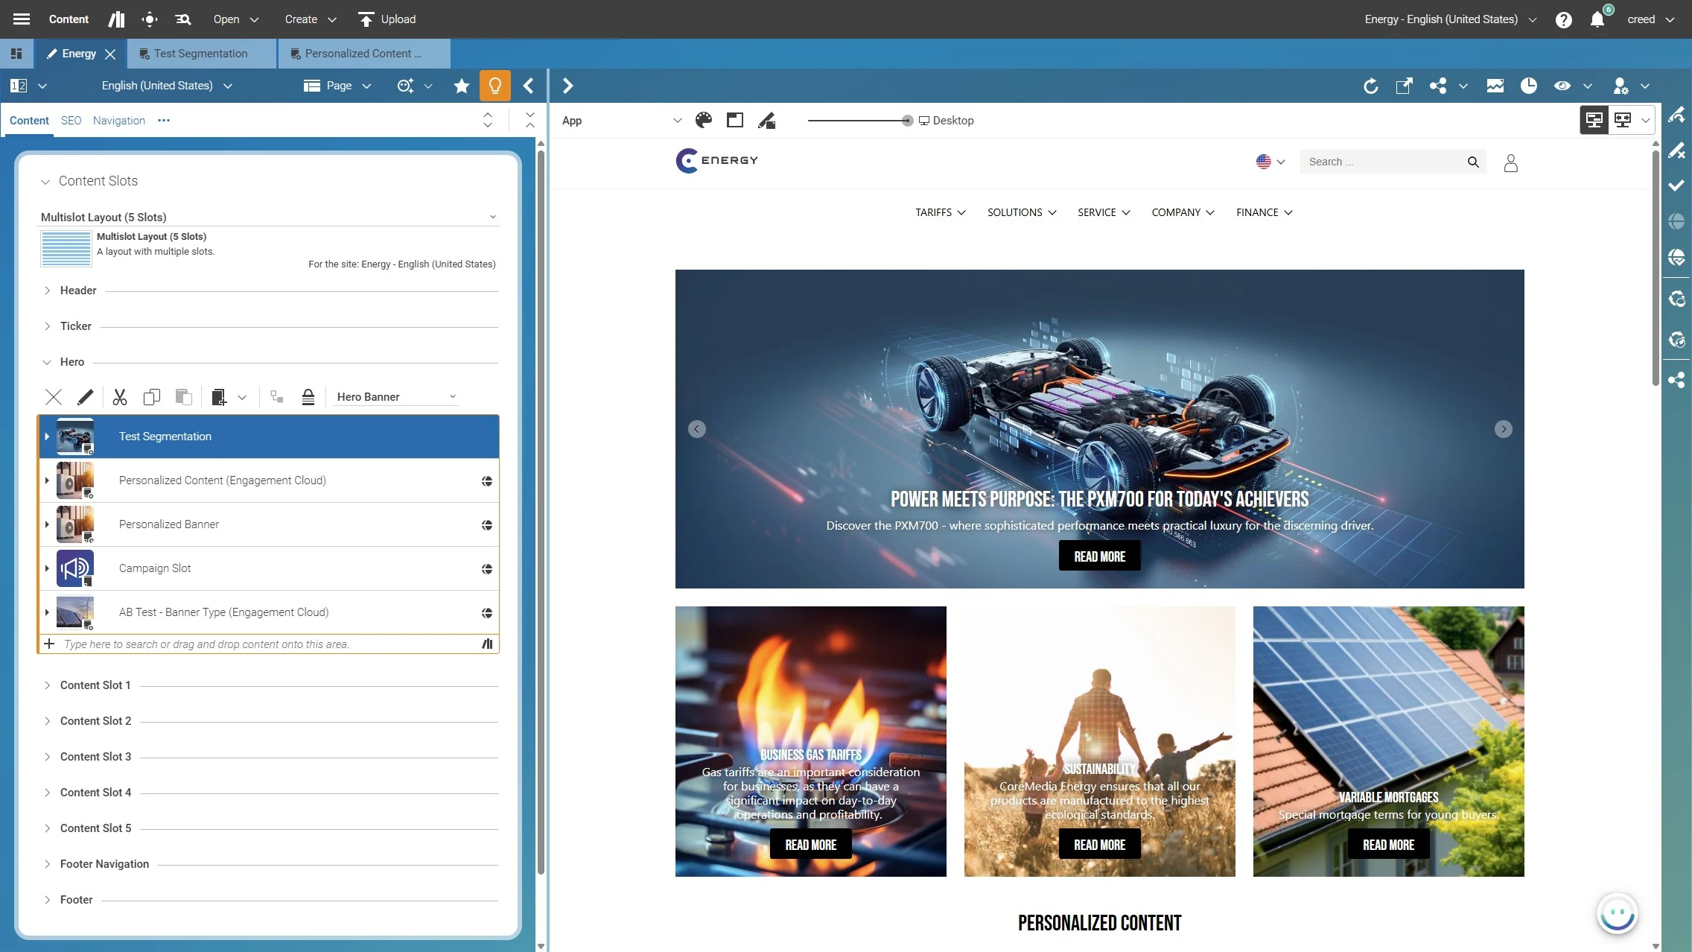
Task: Open the Test Segmentation document tab
Action: tap(200, 54)
